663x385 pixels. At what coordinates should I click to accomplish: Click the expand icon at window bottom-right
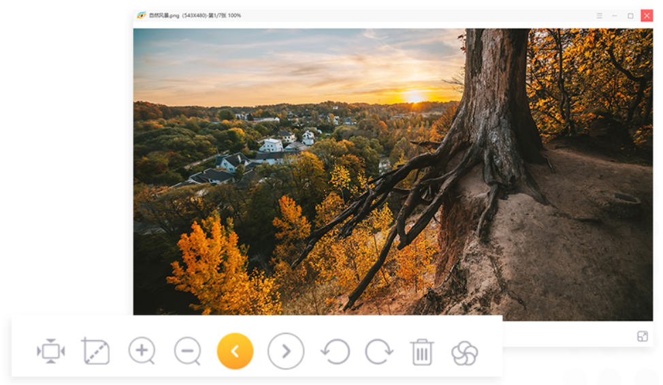[x=643, y=337]
